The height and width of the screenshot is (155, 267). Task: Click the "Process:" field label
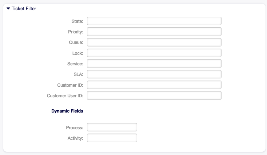[75, 128]
